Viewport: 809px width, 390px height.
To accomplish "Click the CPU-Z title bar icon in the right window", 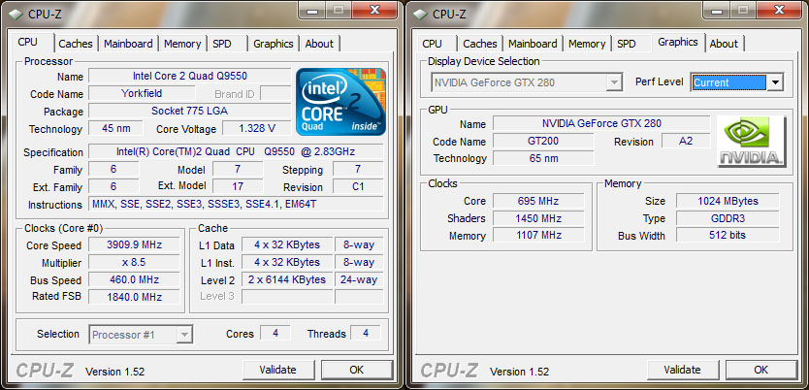I will click(x=420, y=14).
